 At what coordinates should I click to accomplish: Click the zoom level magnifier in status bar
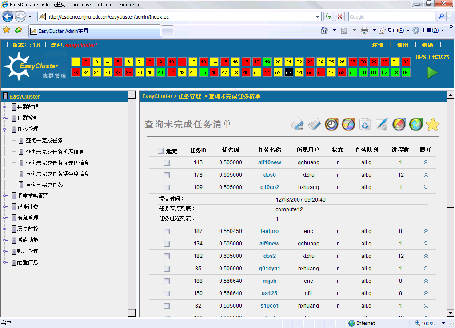pos(418,323)
